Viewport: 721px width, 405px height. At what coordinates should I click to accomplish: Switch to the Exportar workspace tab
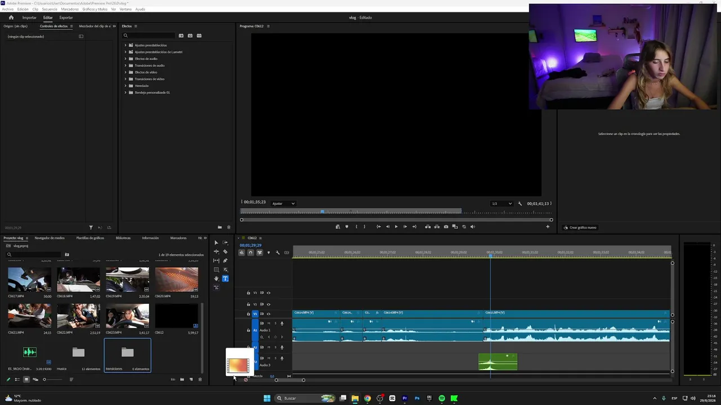pyautogui.click(x=66, y=17)
